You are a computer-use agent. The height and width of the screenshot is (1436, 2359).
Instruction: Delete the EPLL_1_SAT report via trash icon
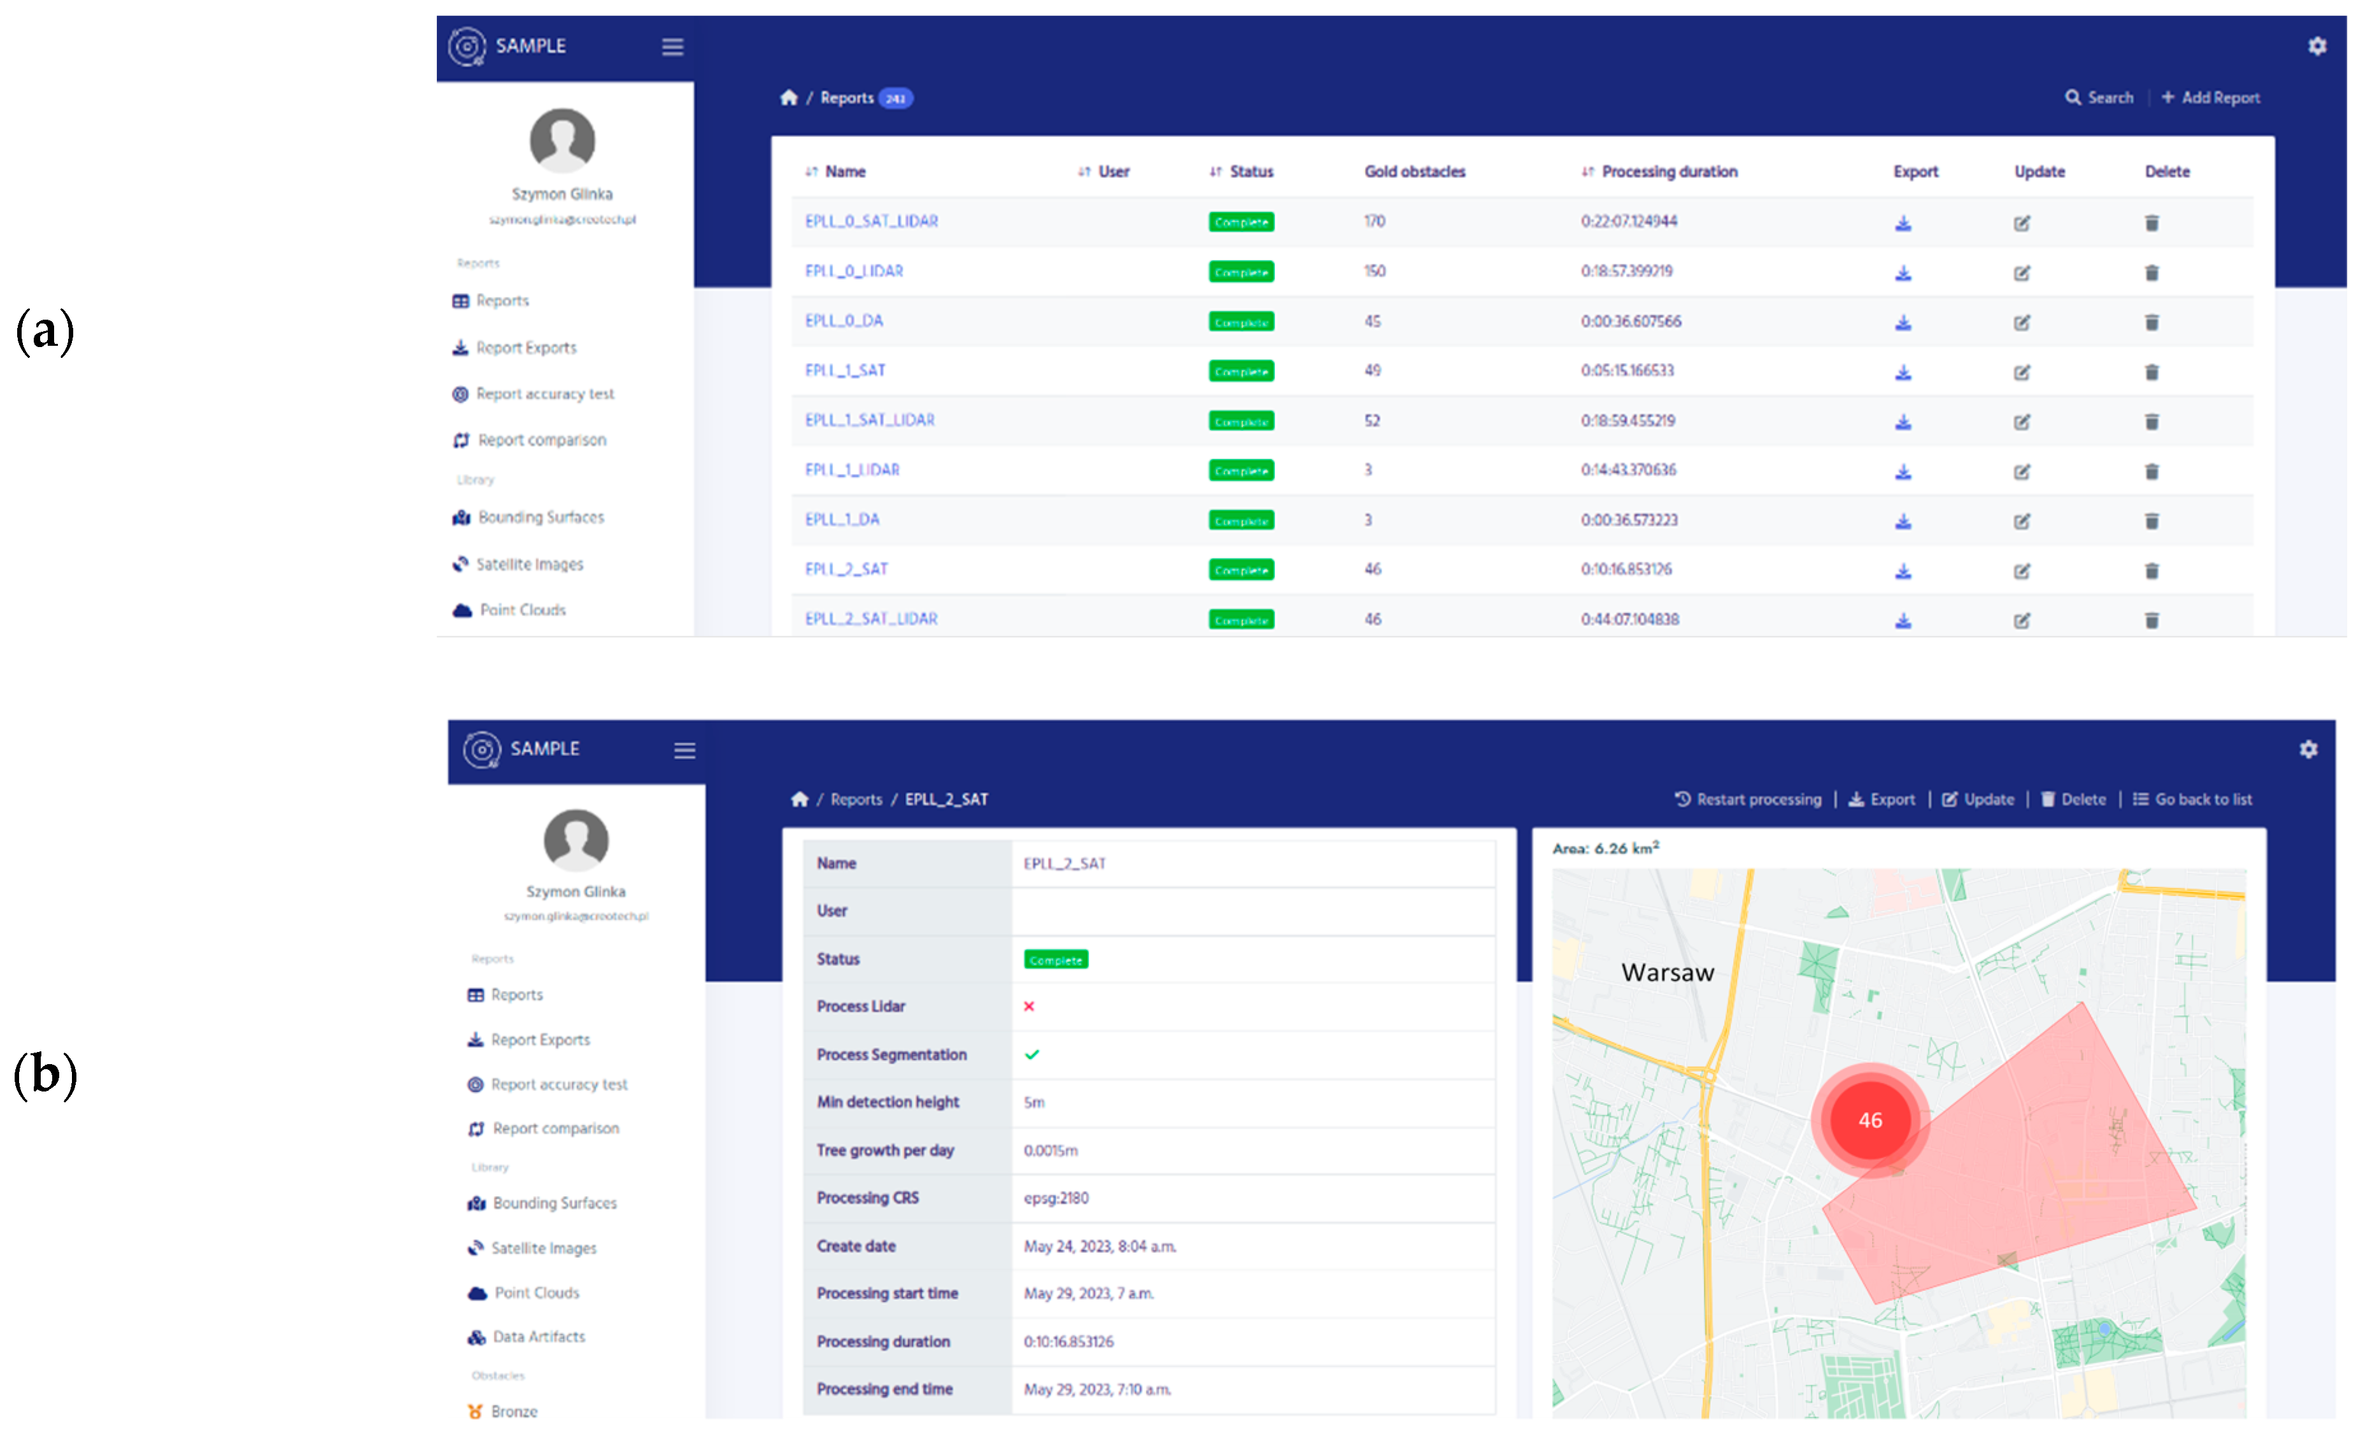click(x=2151, y=373)
